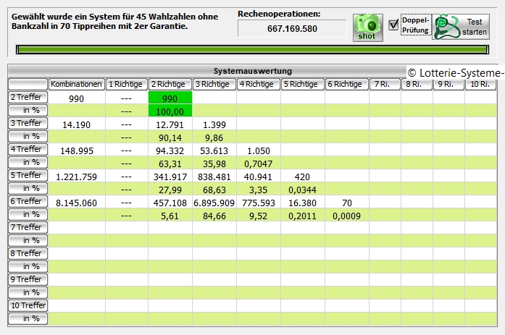
Task: Click the stethoscope Test starten button
Action: tap(461, 27)
